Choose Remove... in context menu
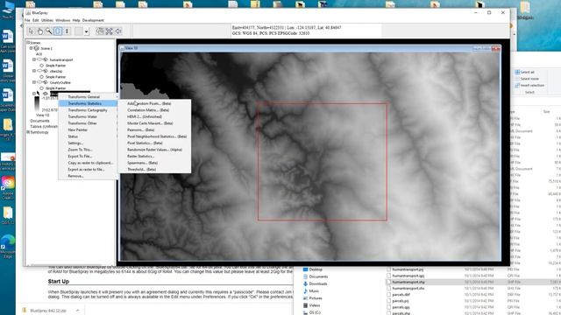Viewport: 561px width, 315px height. [88, 176]
